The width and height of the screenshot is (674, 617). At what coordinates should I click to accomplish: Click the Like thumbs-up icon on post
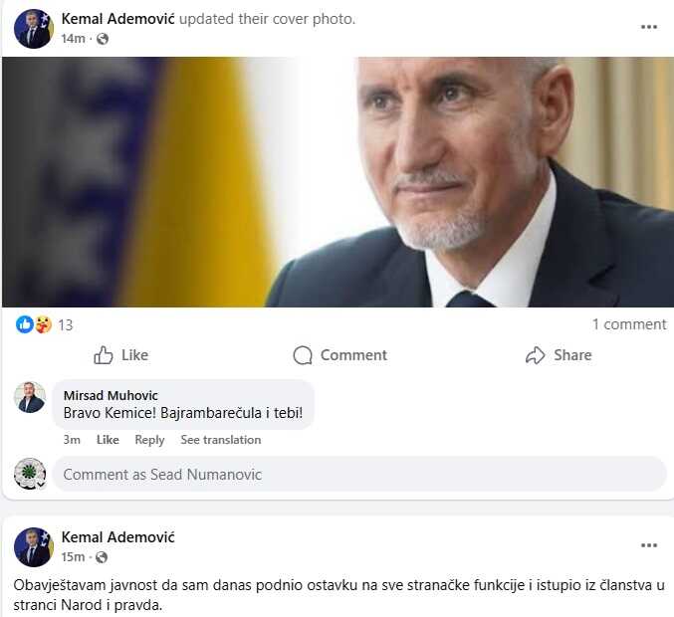click(x=104, y=355)
